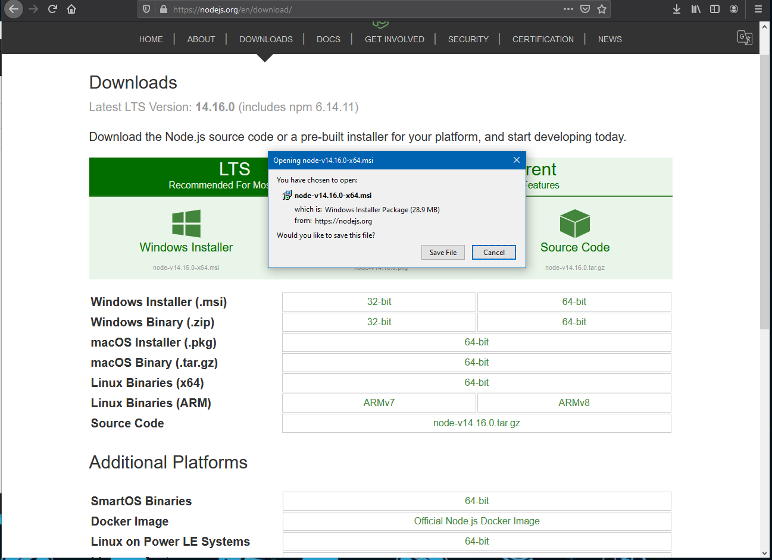This screenshot has width=772, height=560.
Task: Open the browser home page icon
Action: 71,9
